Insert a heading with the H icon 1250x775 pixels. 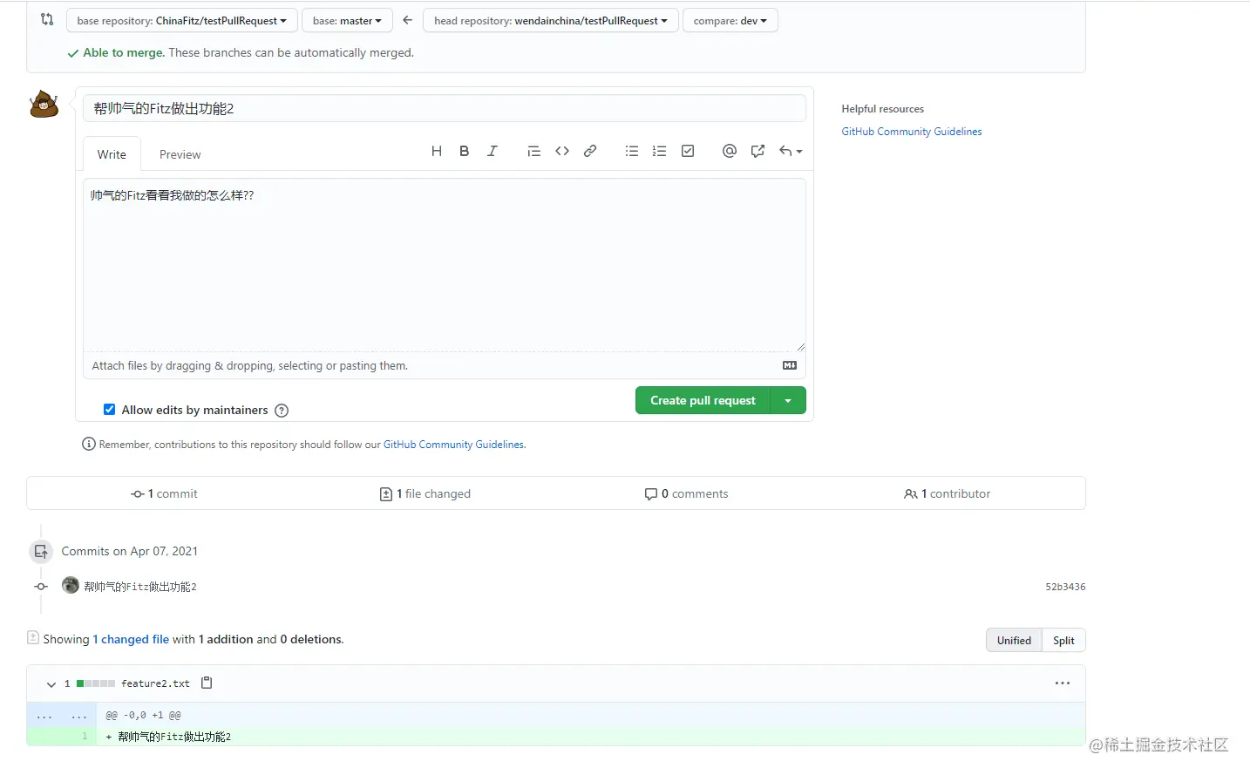click(437, 151)
